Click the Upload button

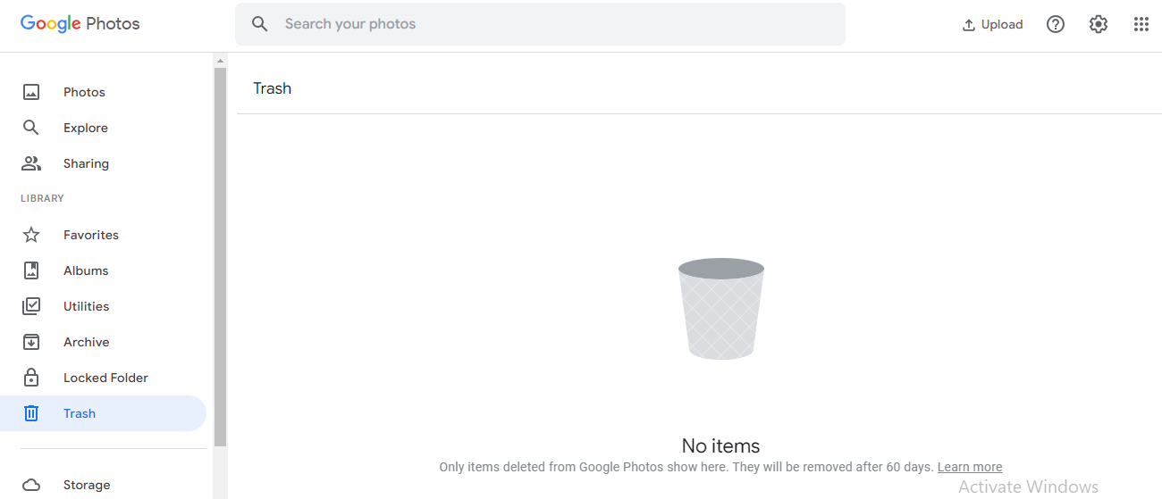coord(992,24)
